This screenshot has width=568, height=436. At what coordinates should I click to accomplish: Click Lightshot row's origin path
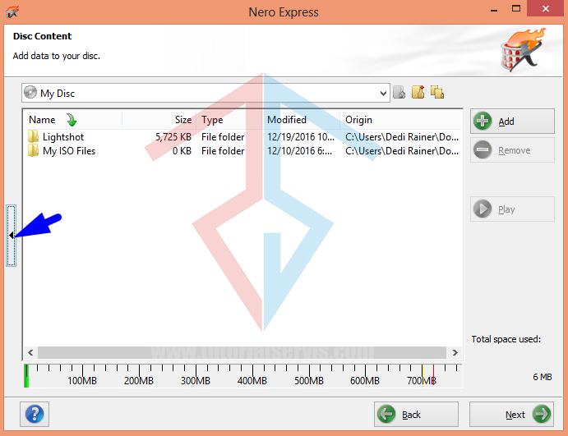point(402,137)
